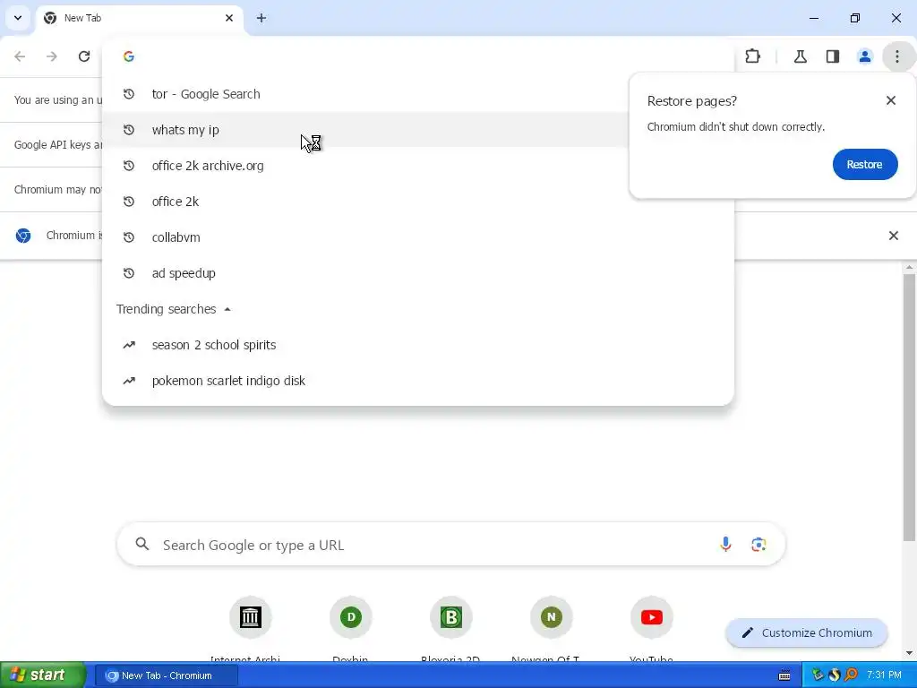Click the browser back arrow
Screen dimensions: 917x688
(x=20, y=56)
